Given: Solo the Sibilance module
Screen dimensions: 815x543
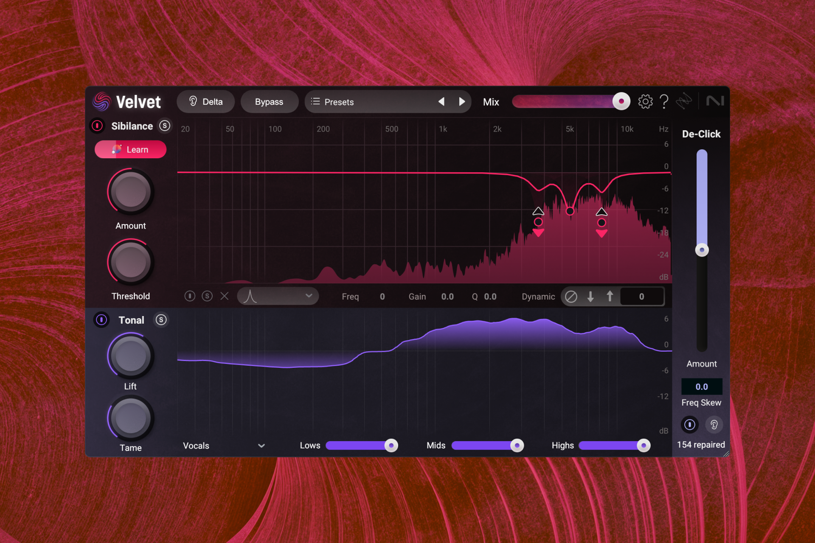Looking at the screenshot, I should click(165, 126).
